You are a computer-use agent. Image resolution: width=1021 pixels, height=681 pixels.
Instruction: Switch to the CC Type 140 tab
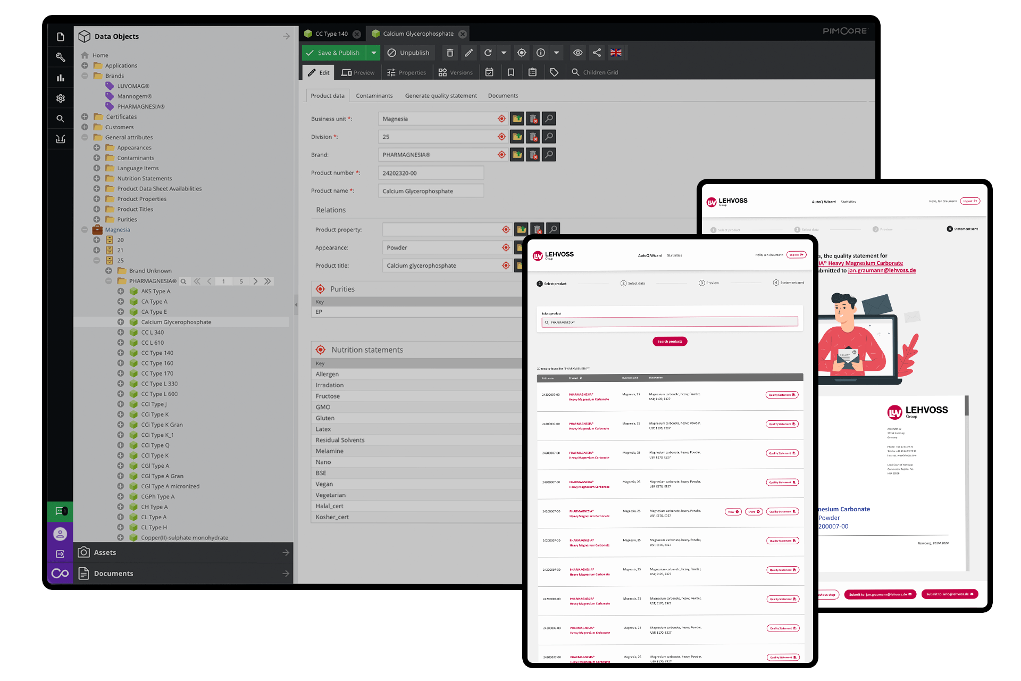click(331, 34)
